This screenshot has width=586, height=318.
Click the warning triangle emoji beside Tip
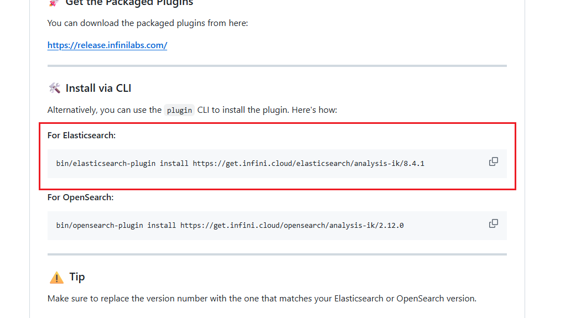pyautogui.click(x=56, y=277)
